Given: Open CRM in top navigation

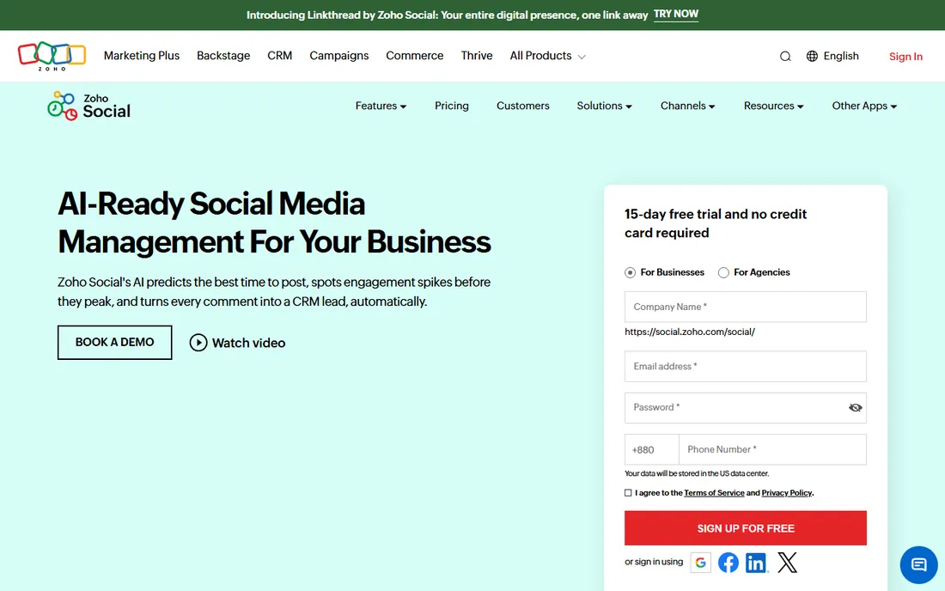Looking at the screenshot, I should (280, 56).
